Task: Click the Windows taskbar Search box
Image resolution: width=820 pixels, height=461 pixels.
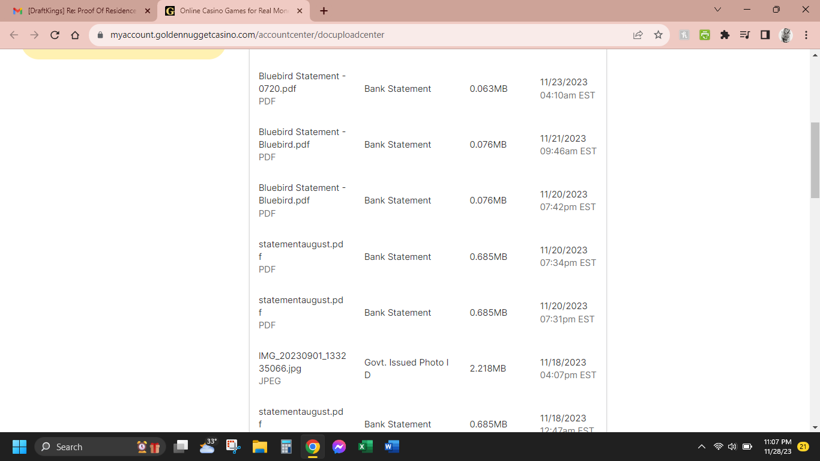Action: tap(90, 447)
